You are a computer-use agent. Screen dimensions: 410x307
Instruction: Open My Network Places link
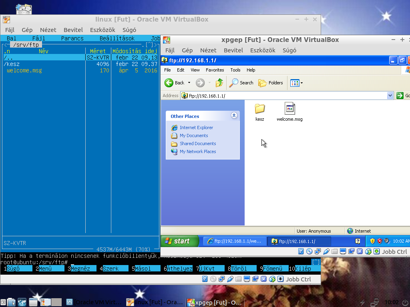tap(197, 152)
